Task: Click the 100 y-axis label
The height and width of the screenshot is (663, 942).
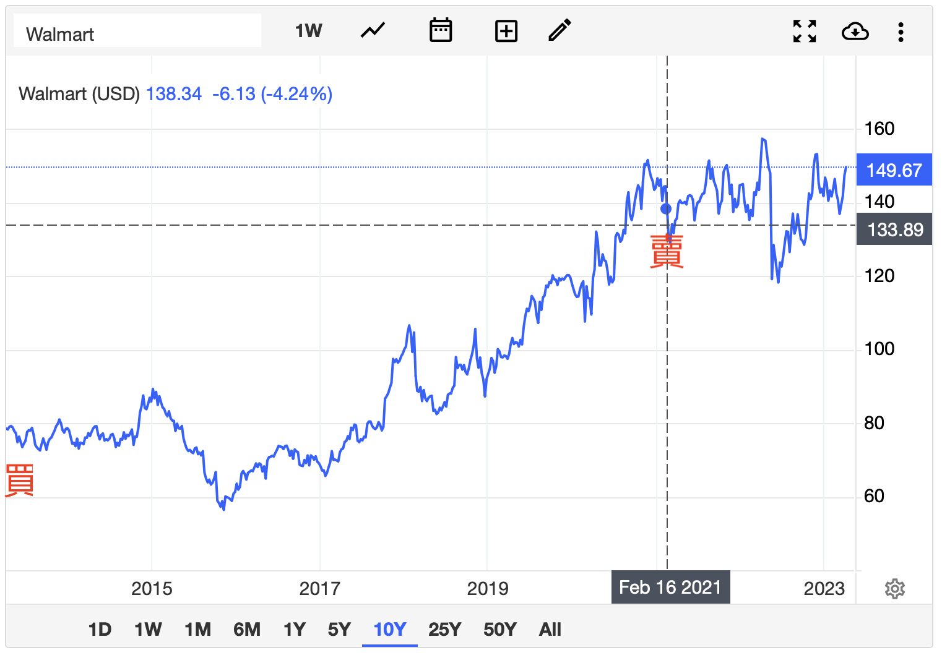Action: click(879, 349)
